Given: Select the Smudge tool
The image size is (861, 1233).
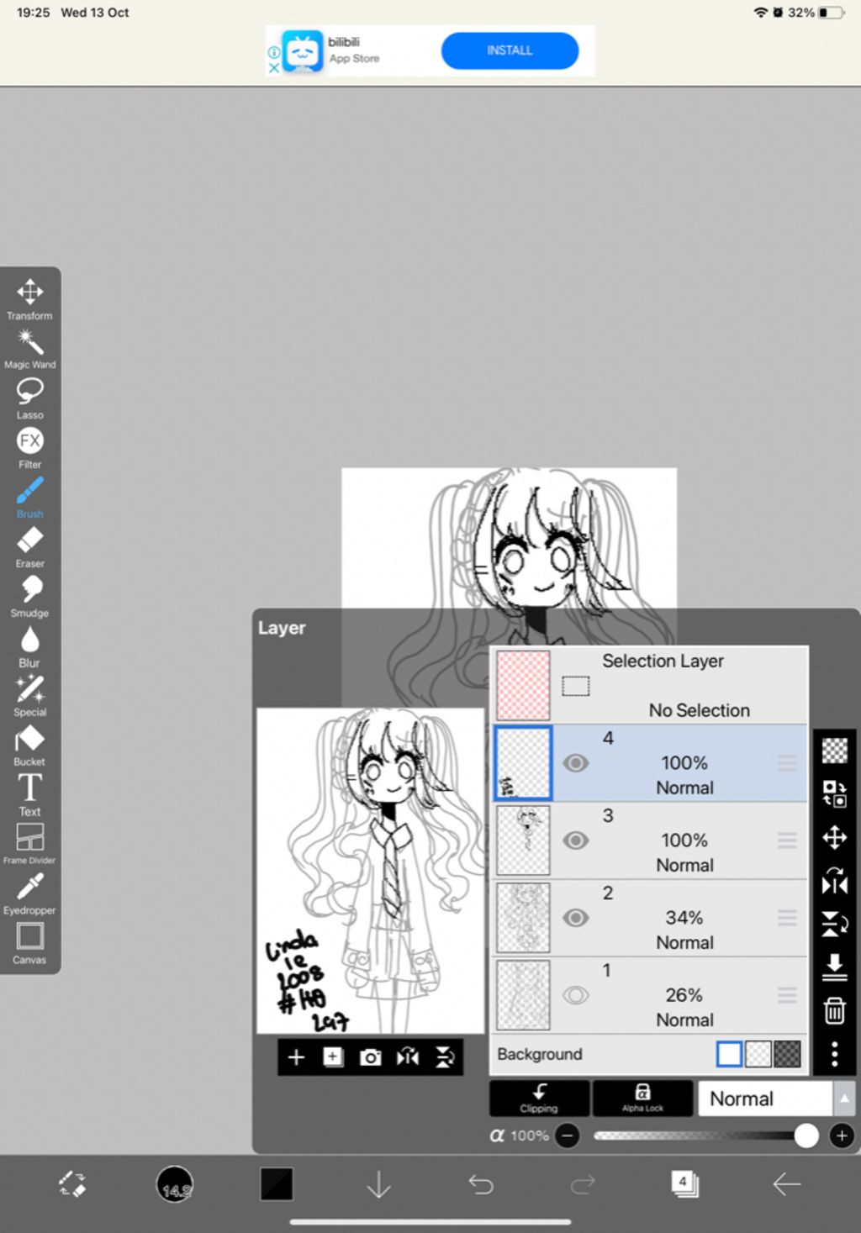Looking at the screenshot, I should (29, 597).
